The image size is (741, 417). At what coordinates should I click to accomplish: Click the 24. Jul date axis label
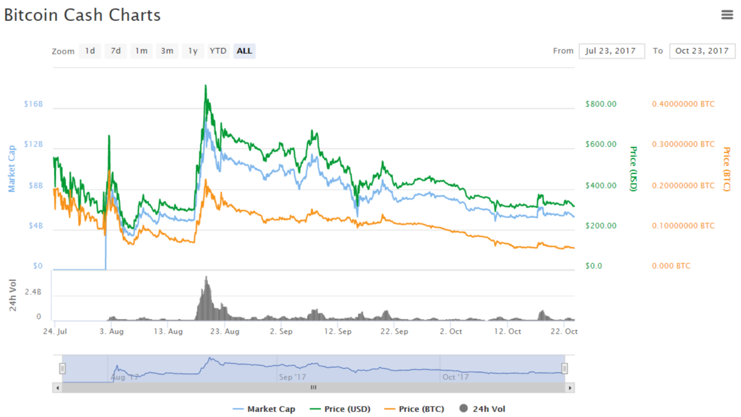click(55, 331)
